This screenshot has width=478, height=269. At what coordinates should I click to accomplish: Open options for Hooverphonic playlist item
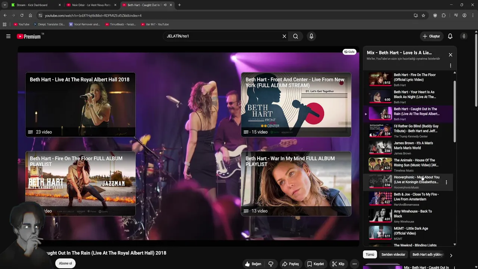point(446,182)
